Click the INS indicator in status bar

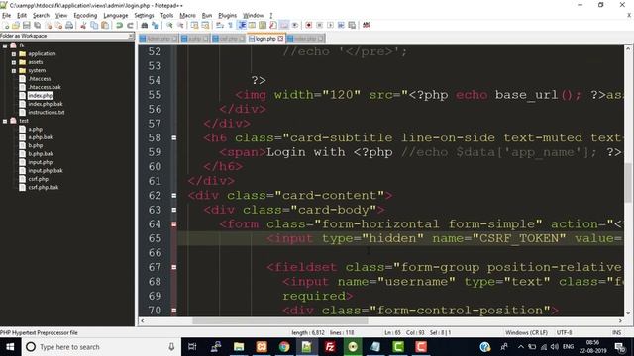tap(616, 333)
